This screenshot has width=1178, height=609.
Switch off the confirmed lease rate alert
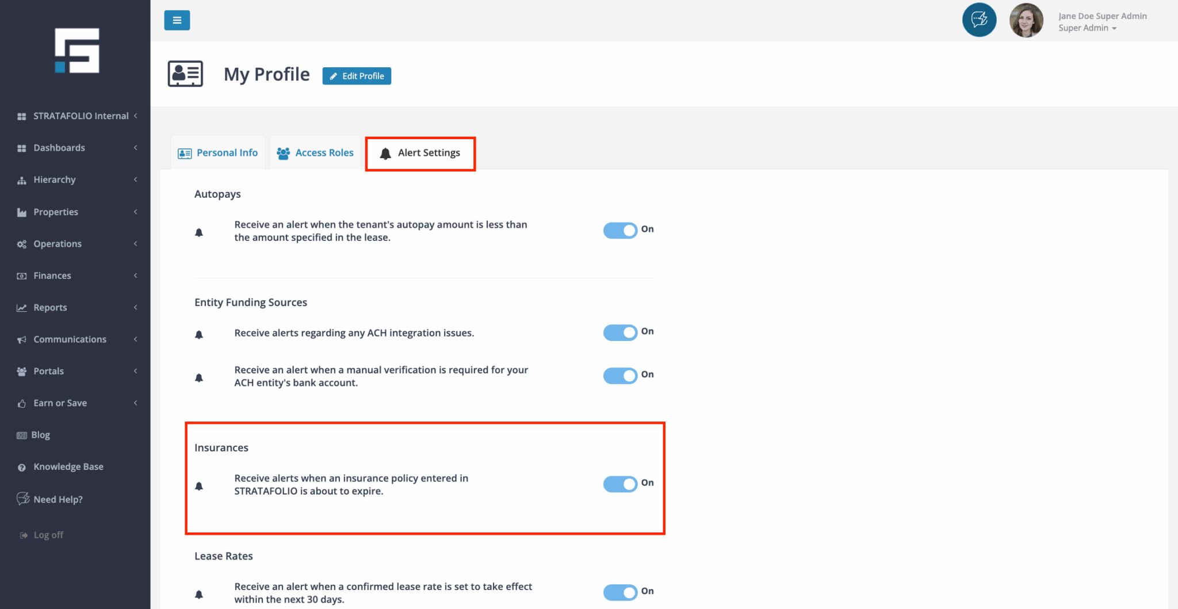[620, 592]
